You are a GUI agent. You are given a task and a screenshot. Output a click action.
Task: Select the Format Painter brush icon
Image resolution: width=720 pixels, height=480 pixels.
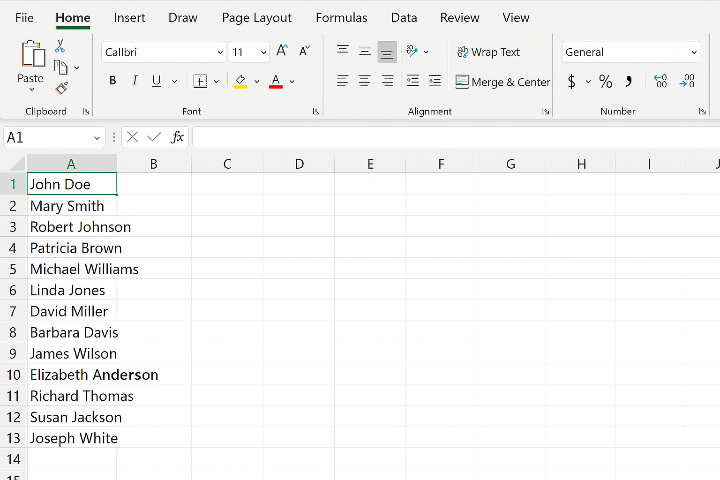click(61, 88)
